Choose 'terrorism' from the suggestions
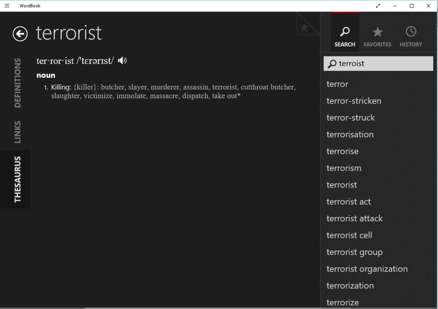 click(x=344, y=168)
